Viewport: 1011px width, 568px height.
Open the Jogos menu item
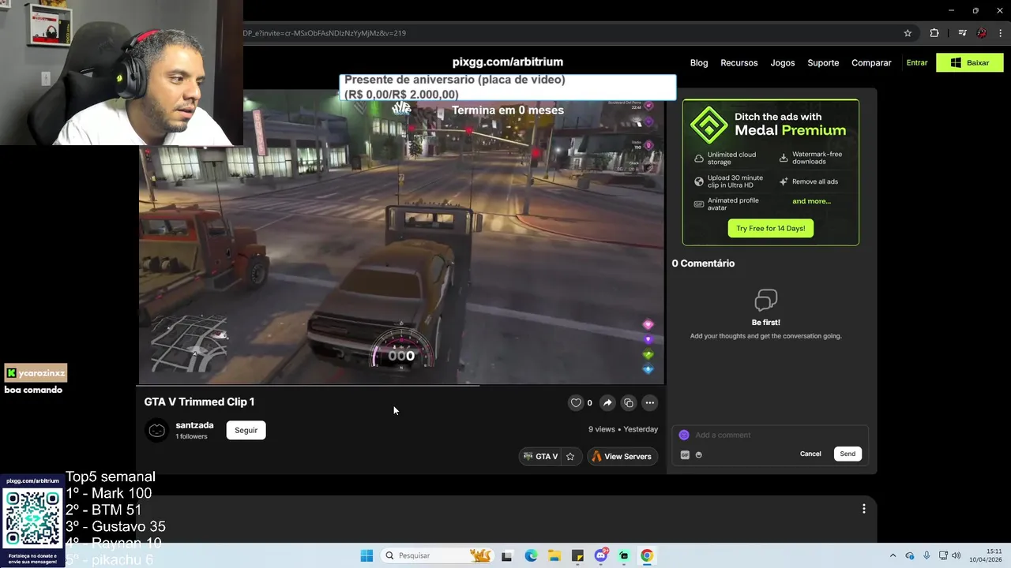click(x=783, y=62)
